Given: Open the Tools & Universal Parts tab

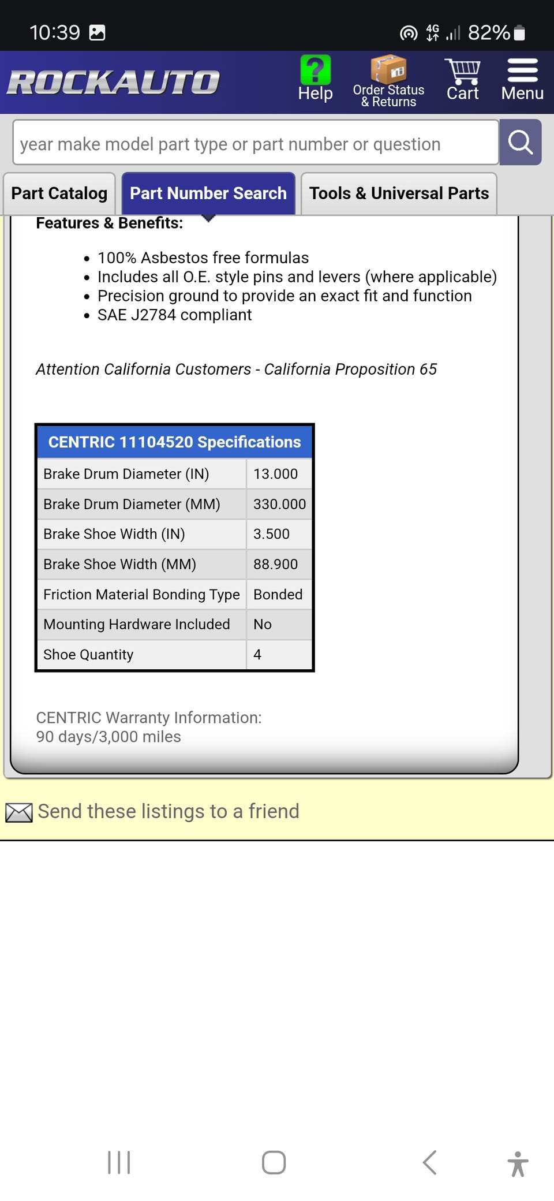Looking at the screenshot, I should 399,193.
